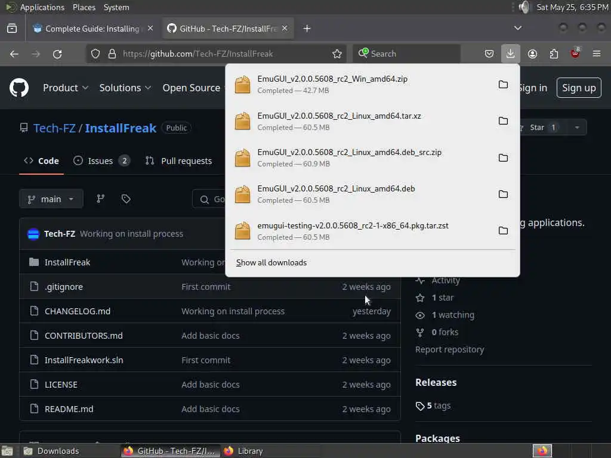This screenshot has width=611, height=458.
Task: Click the tracking protection shield icon
Action: [x=95, y=54]
